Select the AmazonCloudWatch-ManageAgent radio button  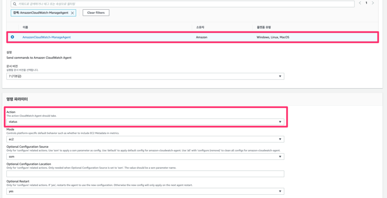[12, 37]
